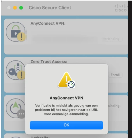
Task: Open the blurred VPN server address field
Action: 64,39
